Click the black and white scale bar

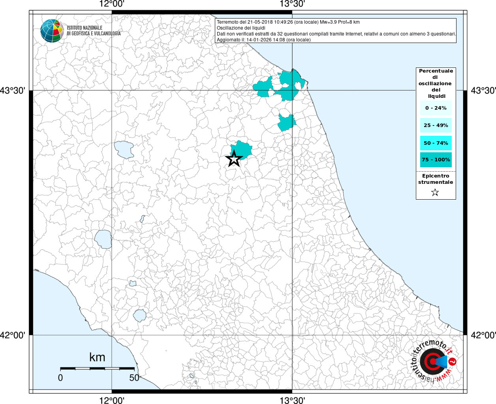[98, 368]
